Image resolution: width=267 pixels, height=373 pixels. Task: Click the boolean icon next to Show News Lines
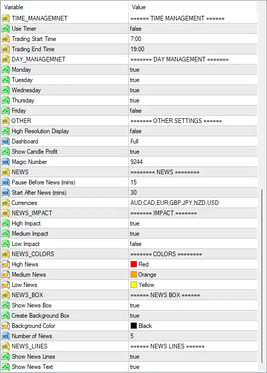(6, 357)
